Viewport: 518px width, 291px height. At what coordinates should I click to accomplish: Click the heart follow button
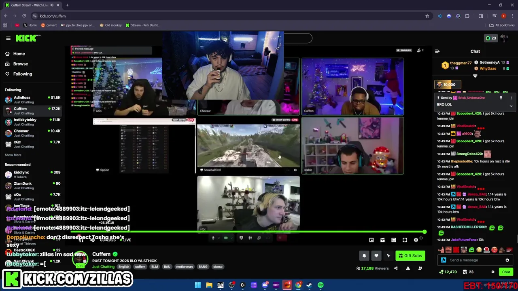[x=376, y=255]
